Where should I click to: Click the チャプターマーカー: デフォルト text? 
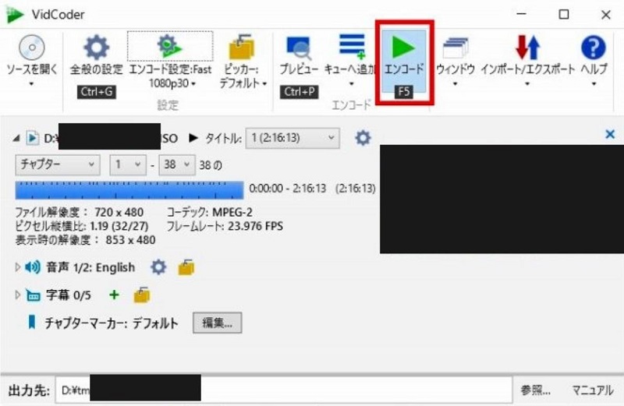click(111, 323)
